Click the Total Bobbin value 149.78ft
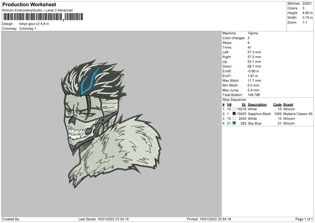Viewport: 315px width, 223px height. pos(254,95)
